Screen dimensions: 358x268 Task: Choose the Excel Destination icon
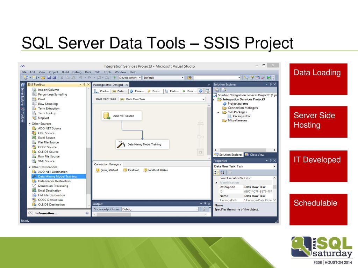coord(34,191)
